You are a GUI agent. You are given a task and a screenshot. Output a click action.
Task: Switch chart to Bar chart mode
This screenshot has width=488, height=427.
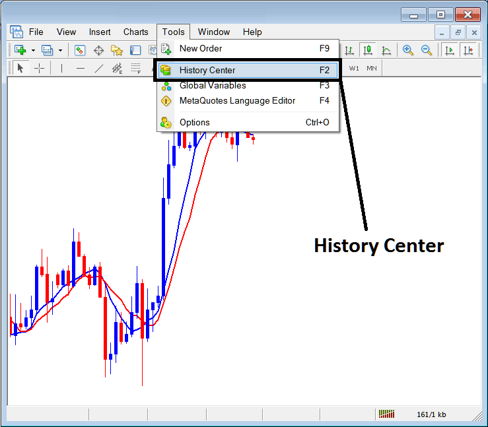tap(349, 50)
